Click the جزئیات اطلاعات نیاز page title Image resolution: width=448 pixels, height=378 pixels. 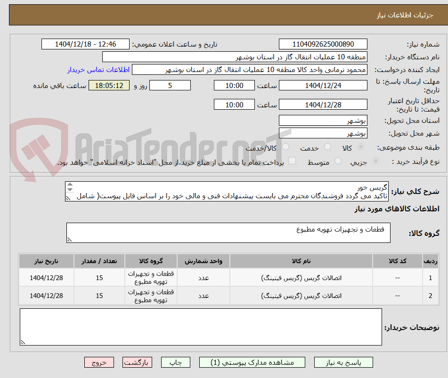pos(405,15)
